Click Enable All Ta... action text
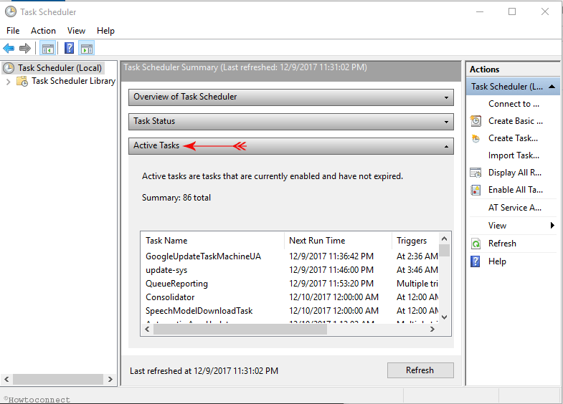The height and width of the screenshot is (404, 563). coord(515,190)
